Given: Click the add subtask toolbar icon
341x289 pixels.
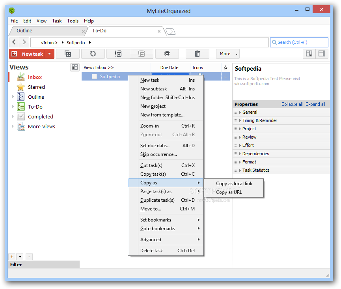Looking at the screenshot, I should point(68,54).
